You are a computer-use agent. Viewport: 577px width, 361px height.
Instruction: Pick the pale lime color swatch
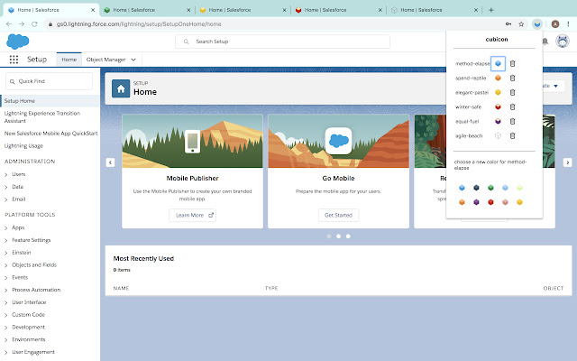click(519, 188)
